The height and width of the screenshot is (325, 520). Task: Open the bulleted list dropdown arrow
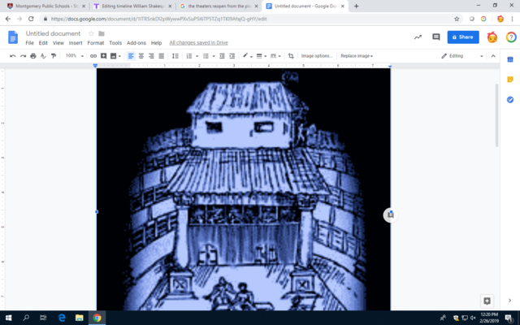(214, 56)
